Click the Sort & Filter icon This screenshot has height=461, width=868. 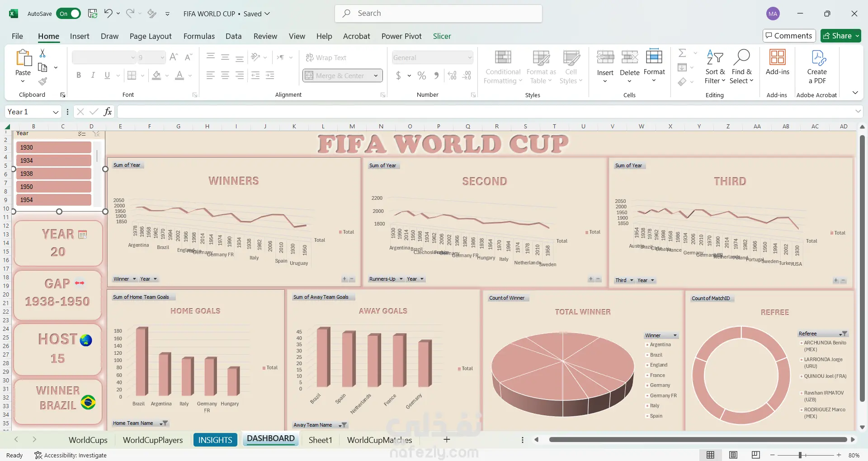(715, 58)
